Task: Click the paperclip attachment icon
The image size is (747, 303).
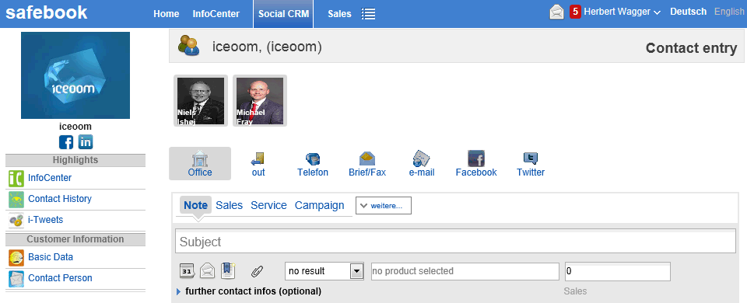Action: (x=258, y=271)
